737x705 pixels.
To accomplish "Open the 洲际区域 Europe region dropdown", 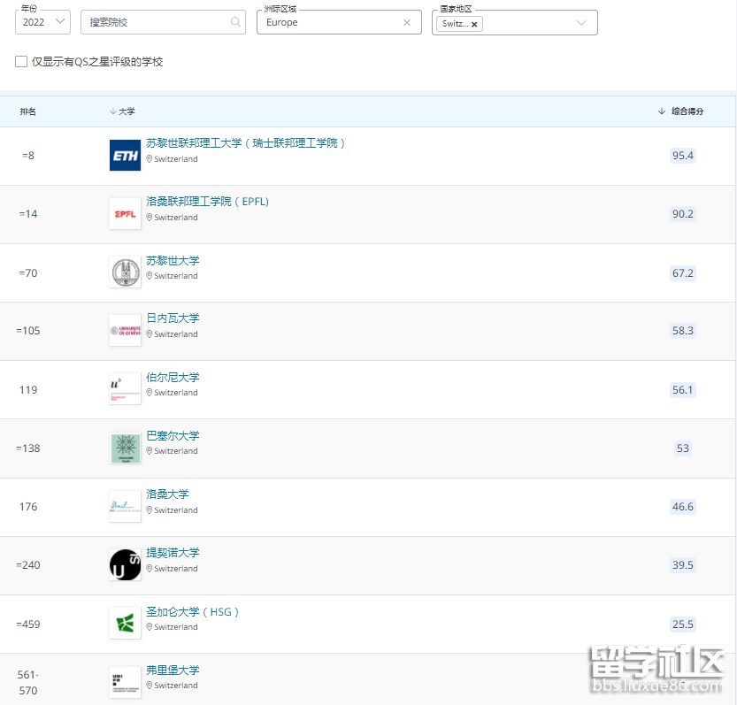I will 327,23.
